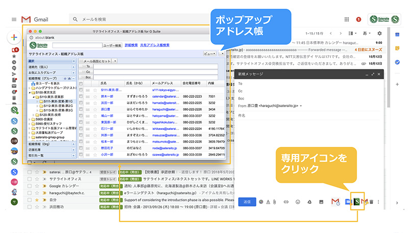Click the To button in address book
The width and height of the screenshot is (408, 233).
(x=86, y=67)
